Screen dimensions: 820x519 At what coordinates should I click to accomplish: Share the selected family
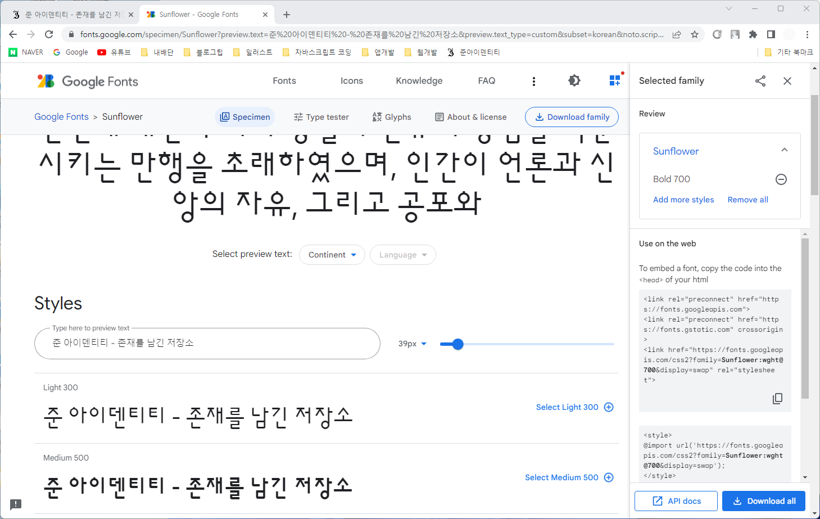(x=760, y=81)
